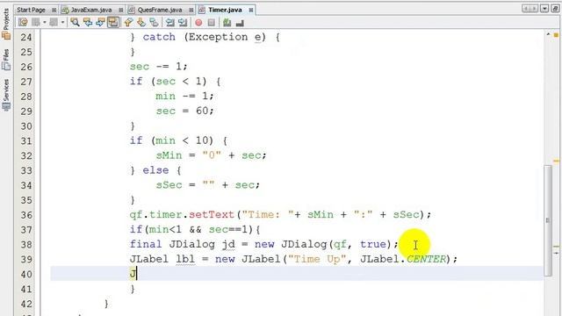562x316 pixels.
Task: Stop macro recording square icon
Action: pyautogui.click(x=212, y=23)
